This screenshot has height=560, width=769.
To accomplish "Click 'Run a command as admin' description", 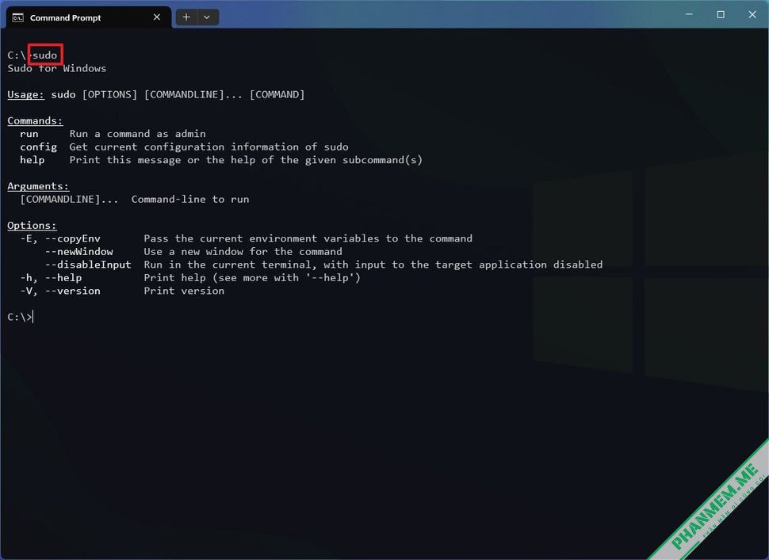I will tap(137, 134).
